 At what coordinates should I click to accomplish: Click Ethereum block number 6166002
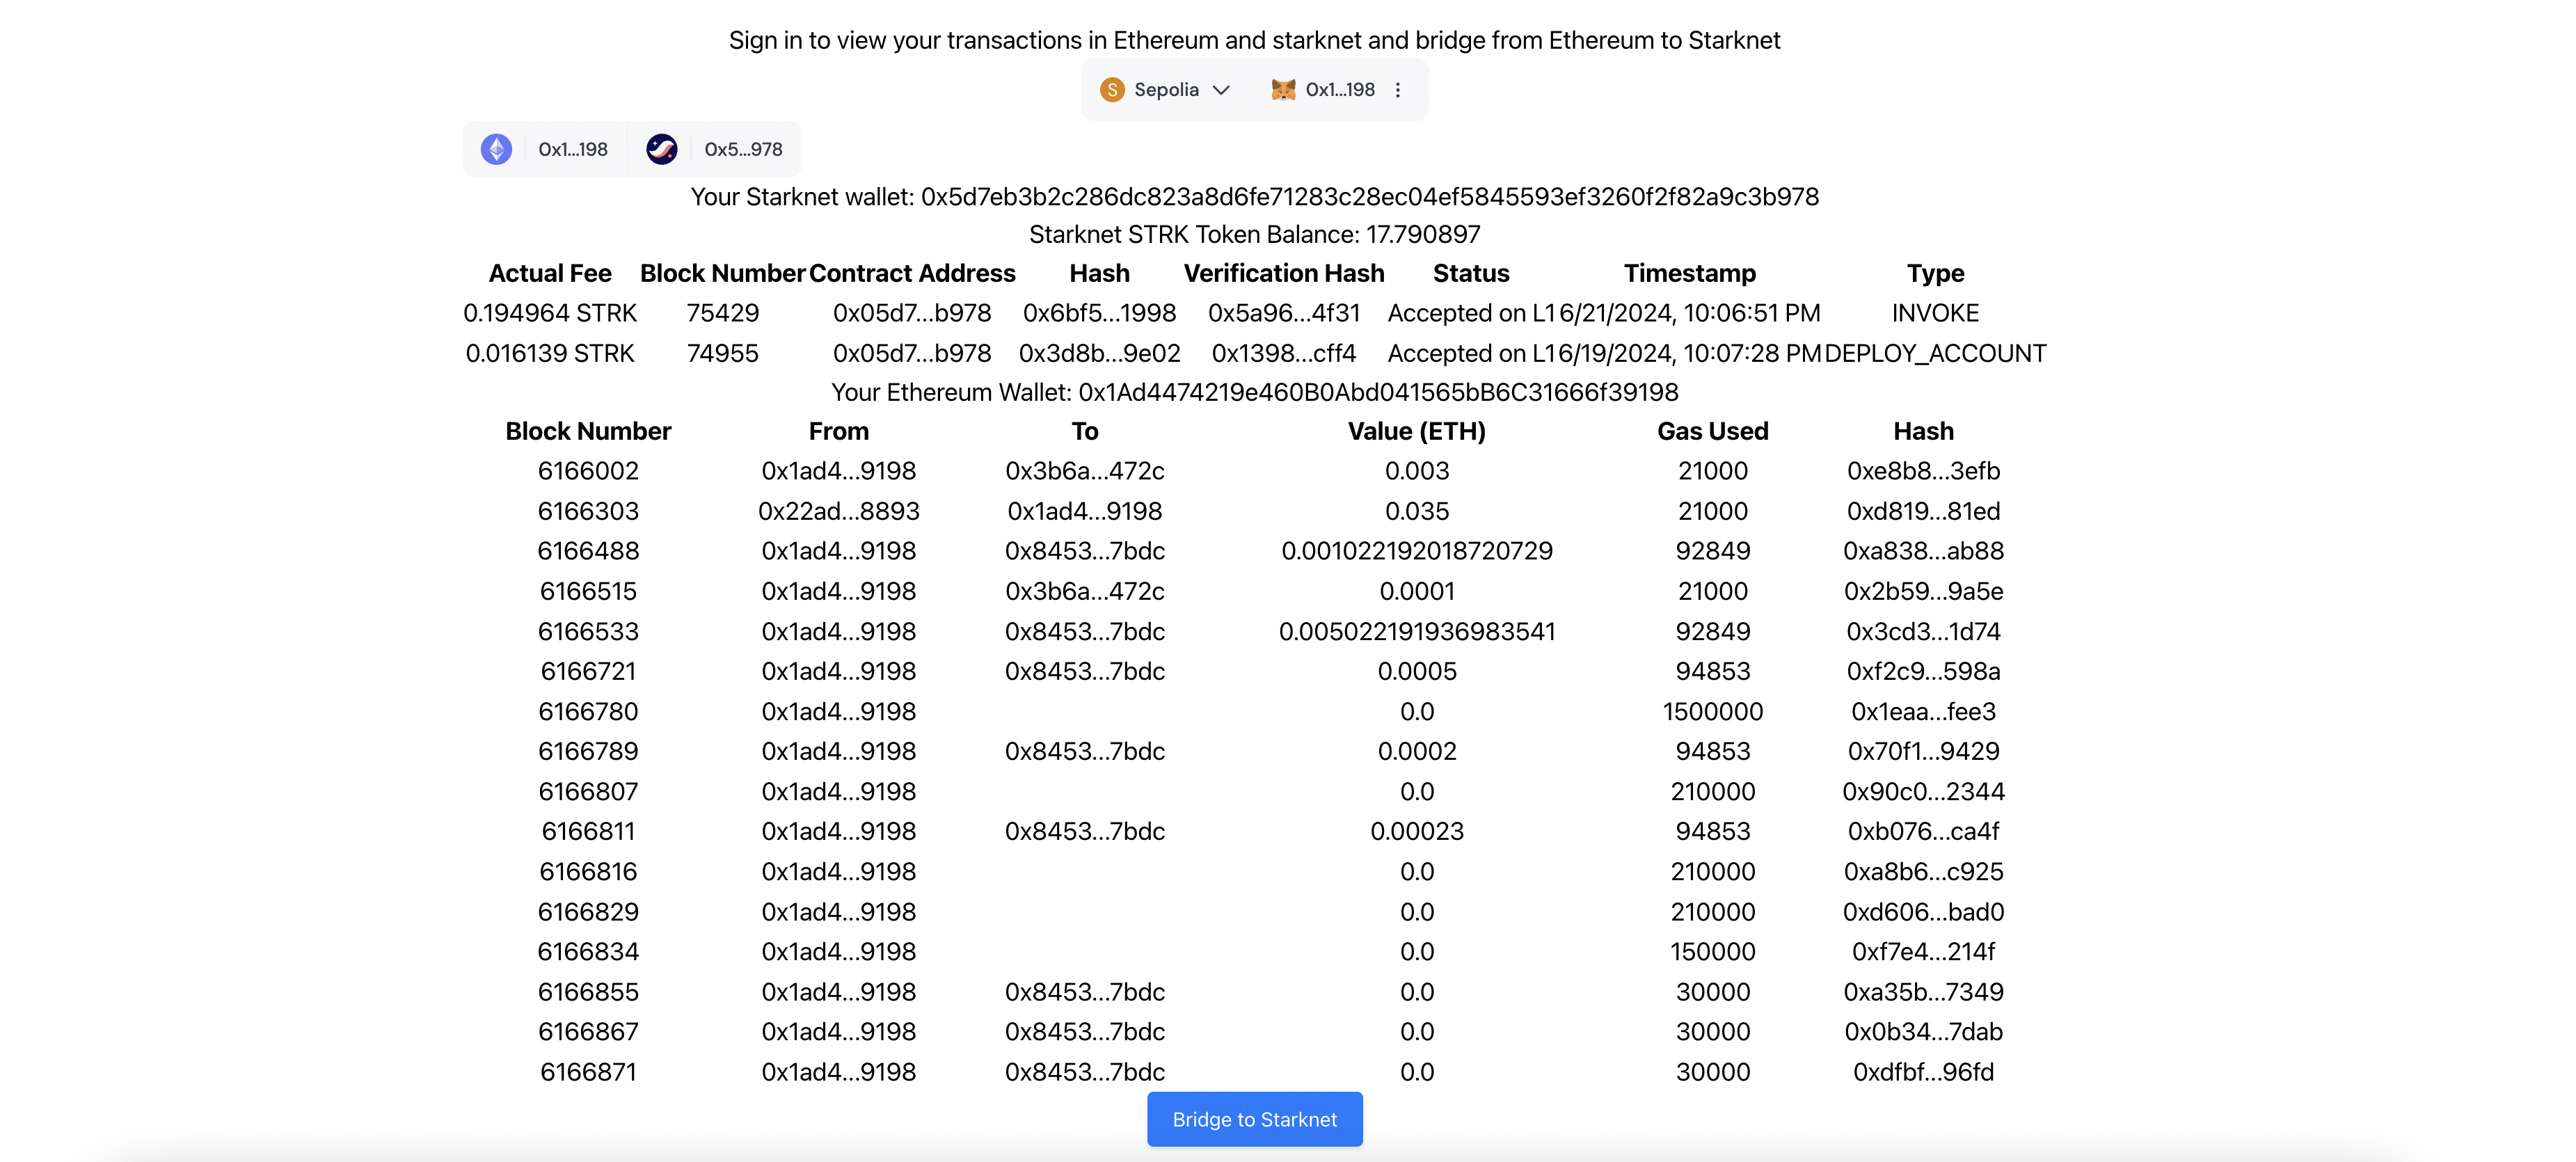(588, 471)
